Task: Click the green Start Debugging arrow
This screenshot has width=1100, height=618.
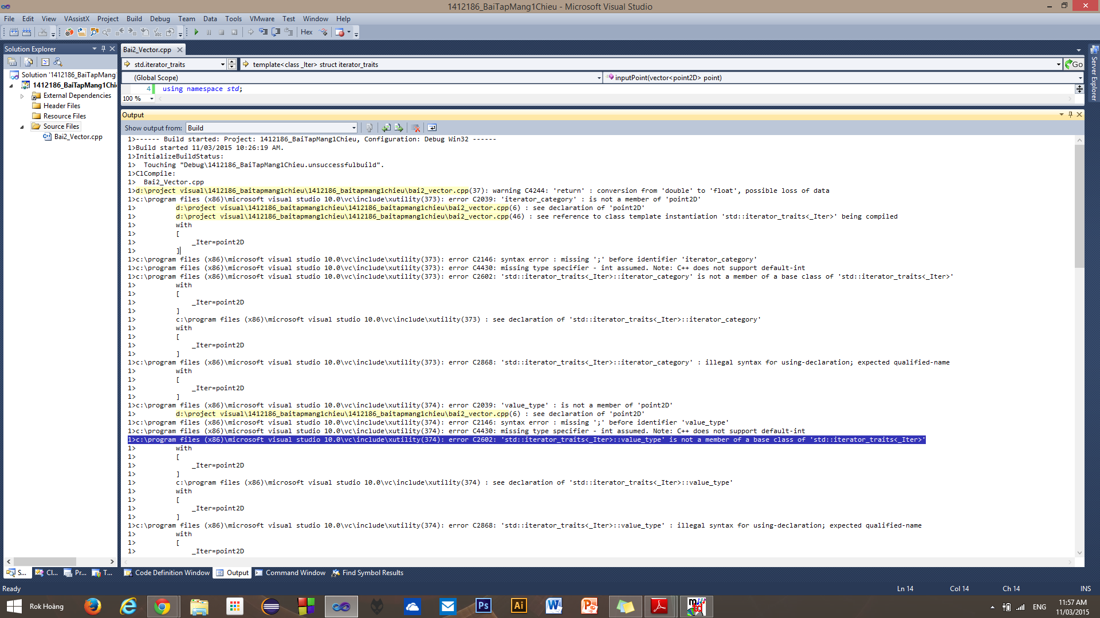Action: 197,32
